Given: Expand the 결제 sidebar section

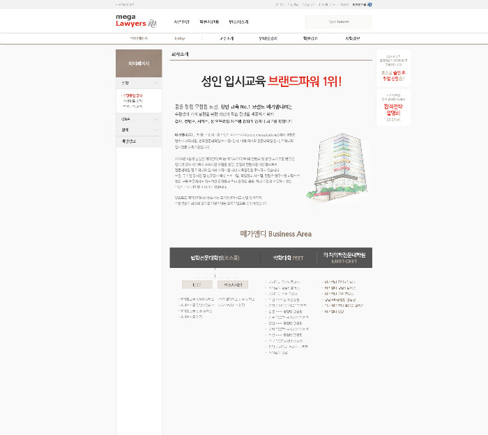Looking at the screenshot, I should [x=139, y=130].
